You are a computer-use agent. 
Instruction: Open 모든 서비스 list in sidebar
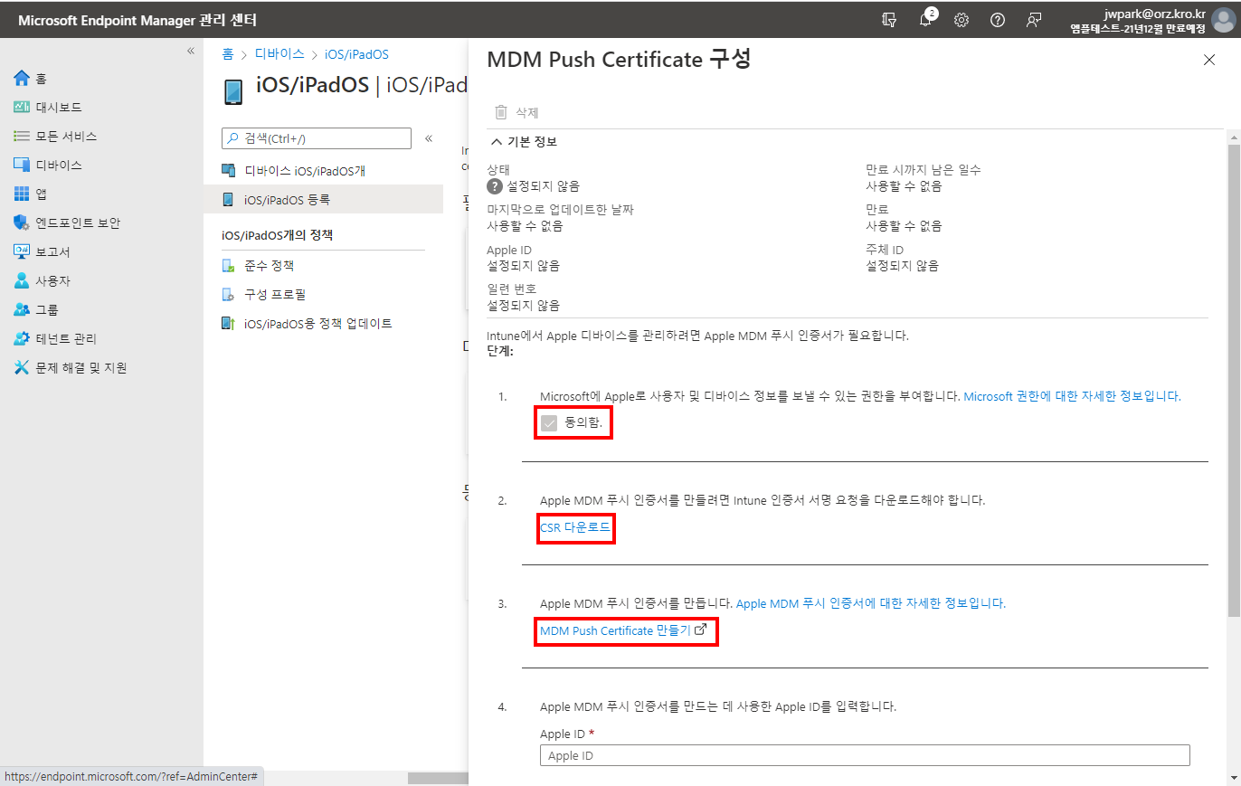[55, 137]
